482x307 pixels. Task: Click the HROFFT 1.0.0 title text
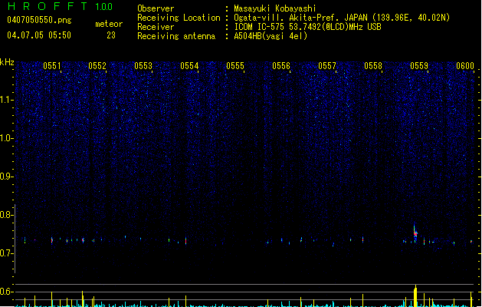(60, 6)
